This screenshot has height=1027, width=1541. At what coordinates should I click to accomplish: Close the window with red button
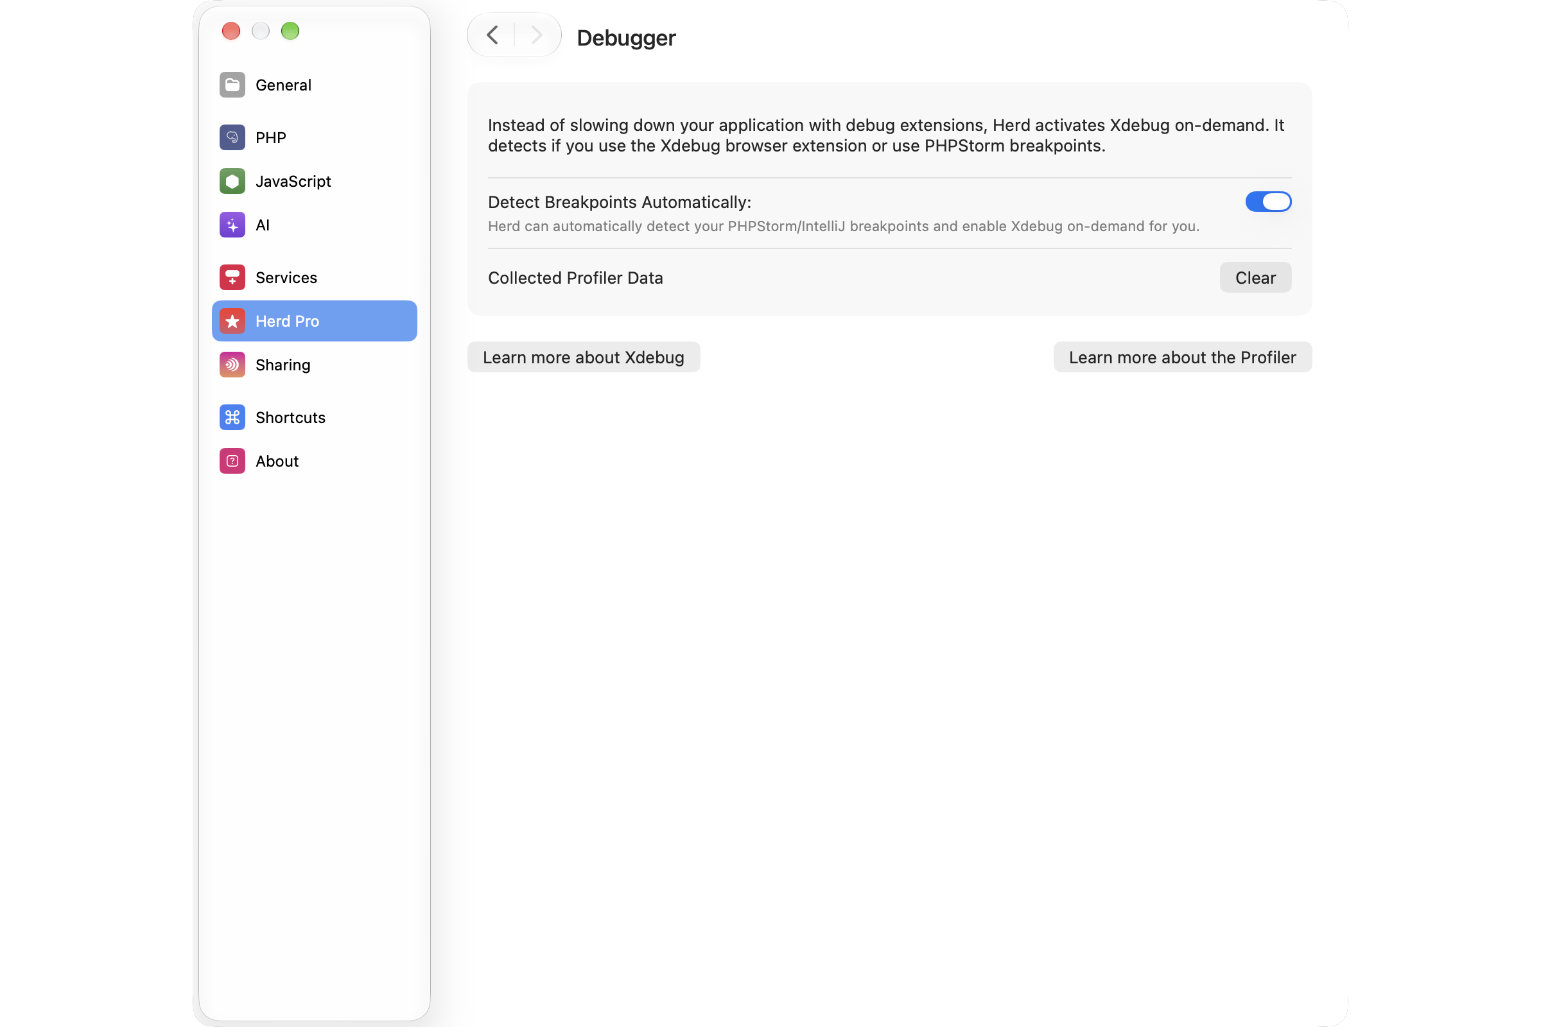[x=231, y=31]
